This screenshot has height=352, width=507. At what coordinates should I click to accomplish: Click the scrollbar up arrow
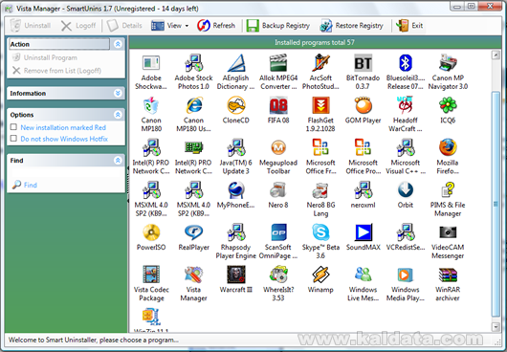click(x=496, y=55)
